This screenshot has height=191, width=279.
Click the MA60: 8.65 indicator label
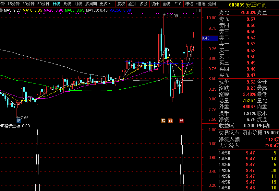(74, 10)
